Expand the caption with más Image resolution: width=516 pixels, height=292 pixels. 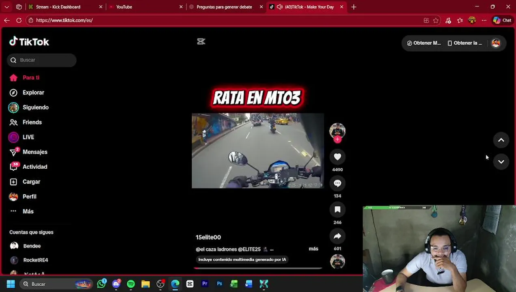313,249
